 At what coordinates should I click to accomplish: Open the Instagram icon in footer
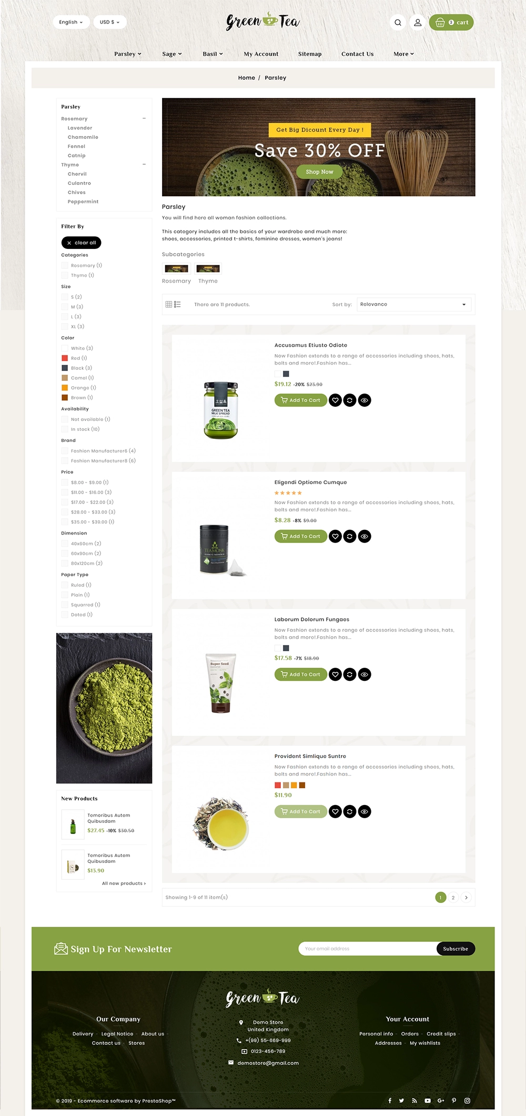[x=467, y=1100]
